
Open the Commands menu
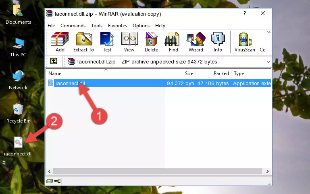(73, 26)
